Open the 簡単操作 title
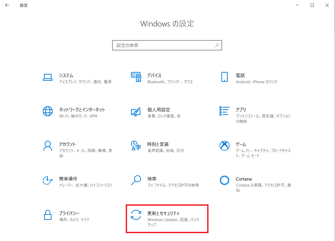 click(x=68, y=179)
